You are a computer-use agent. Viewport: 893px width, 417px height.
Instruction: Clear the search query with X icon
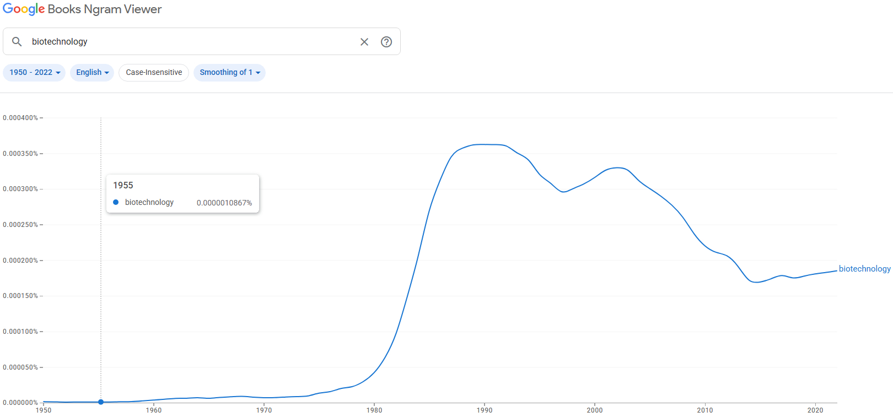364,42
